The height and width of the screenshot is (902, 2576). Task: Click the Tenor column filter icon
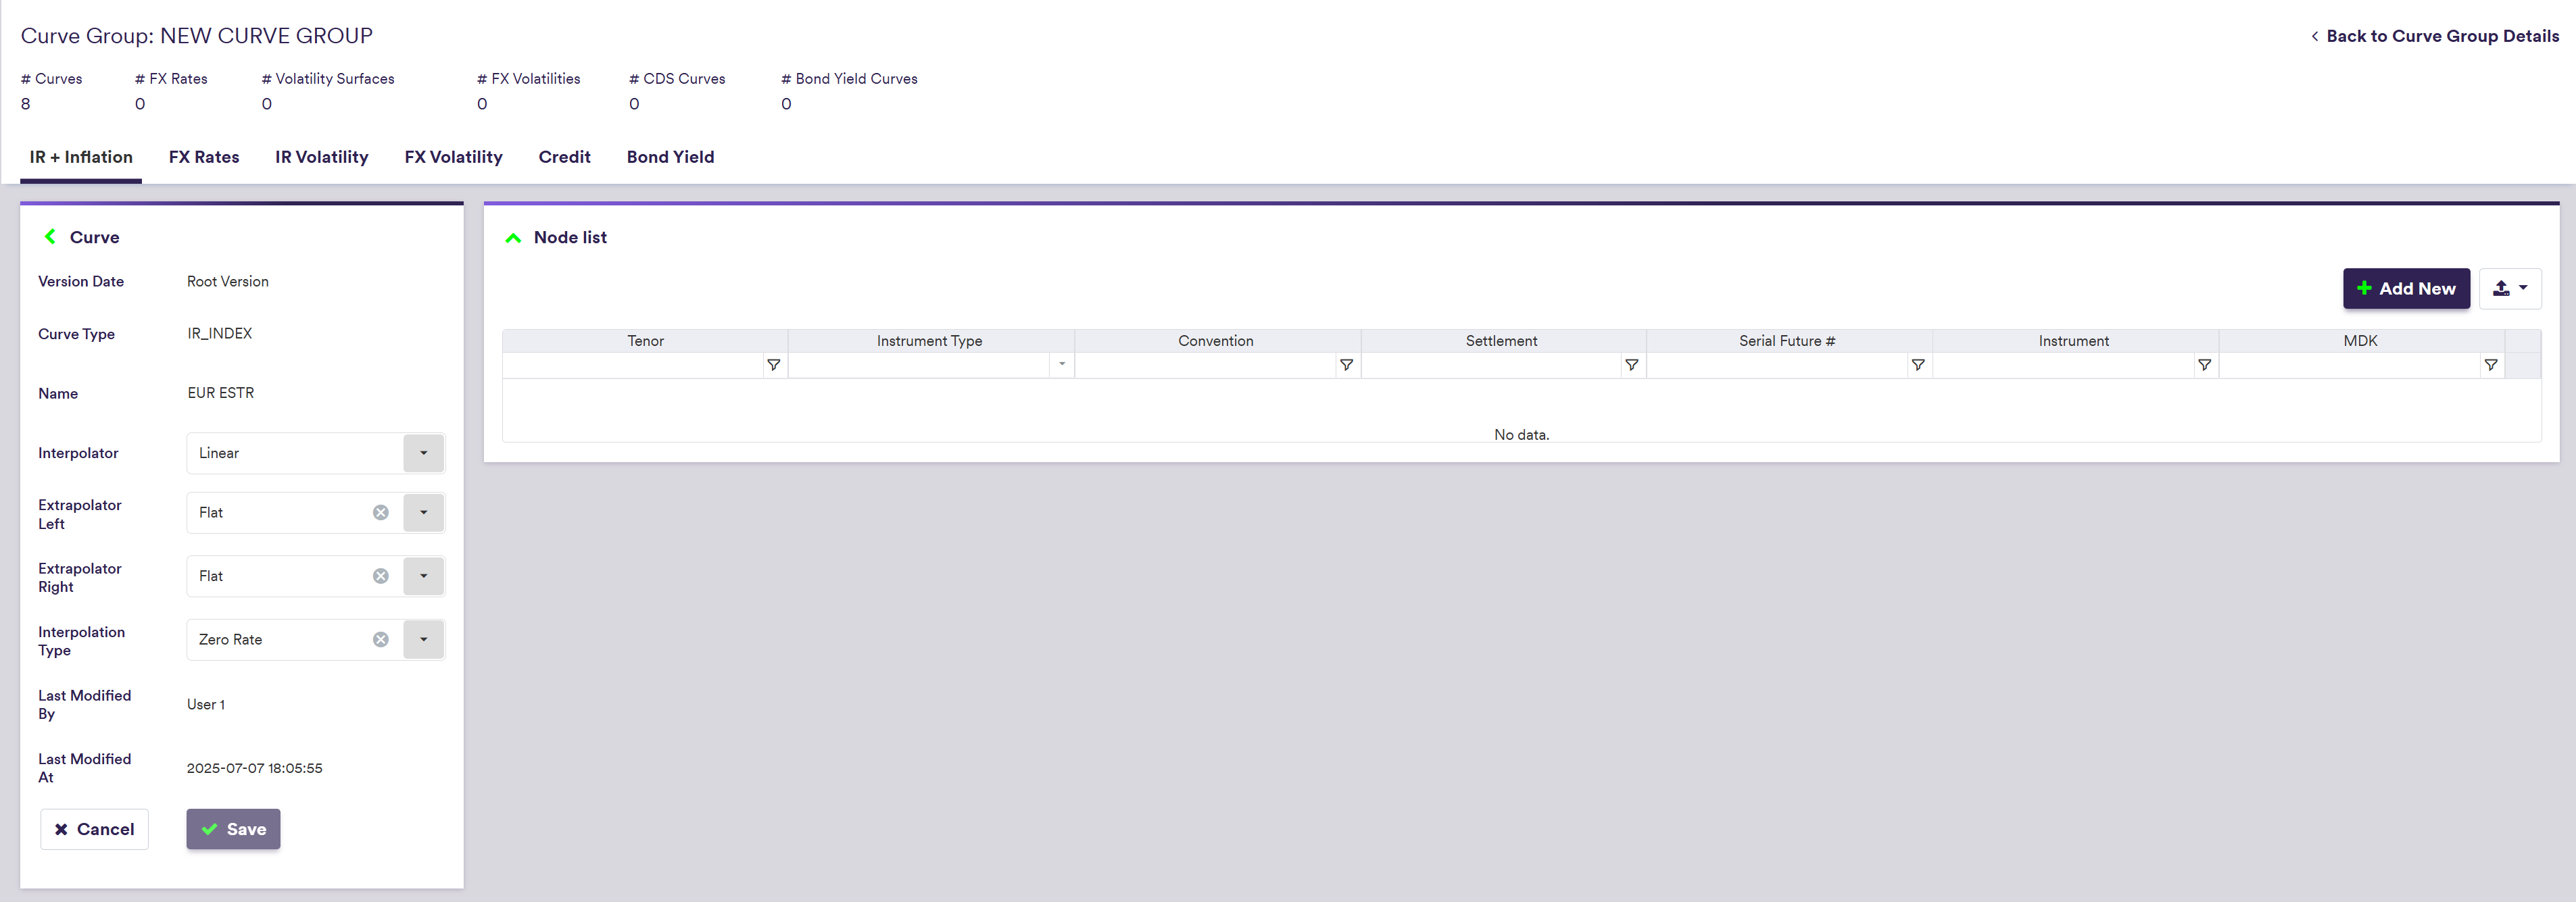(773, 365)
